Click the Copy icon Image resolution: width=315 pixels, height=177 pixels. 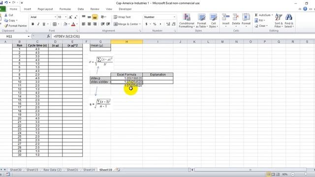(x=6, y=21)
